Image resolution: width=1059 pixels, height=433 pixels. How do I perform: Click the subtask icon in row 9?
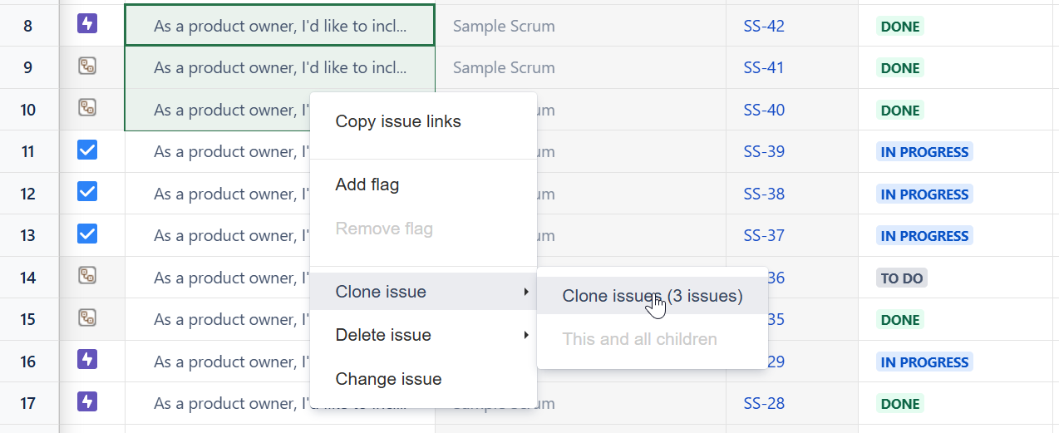(x=87, y=66)
